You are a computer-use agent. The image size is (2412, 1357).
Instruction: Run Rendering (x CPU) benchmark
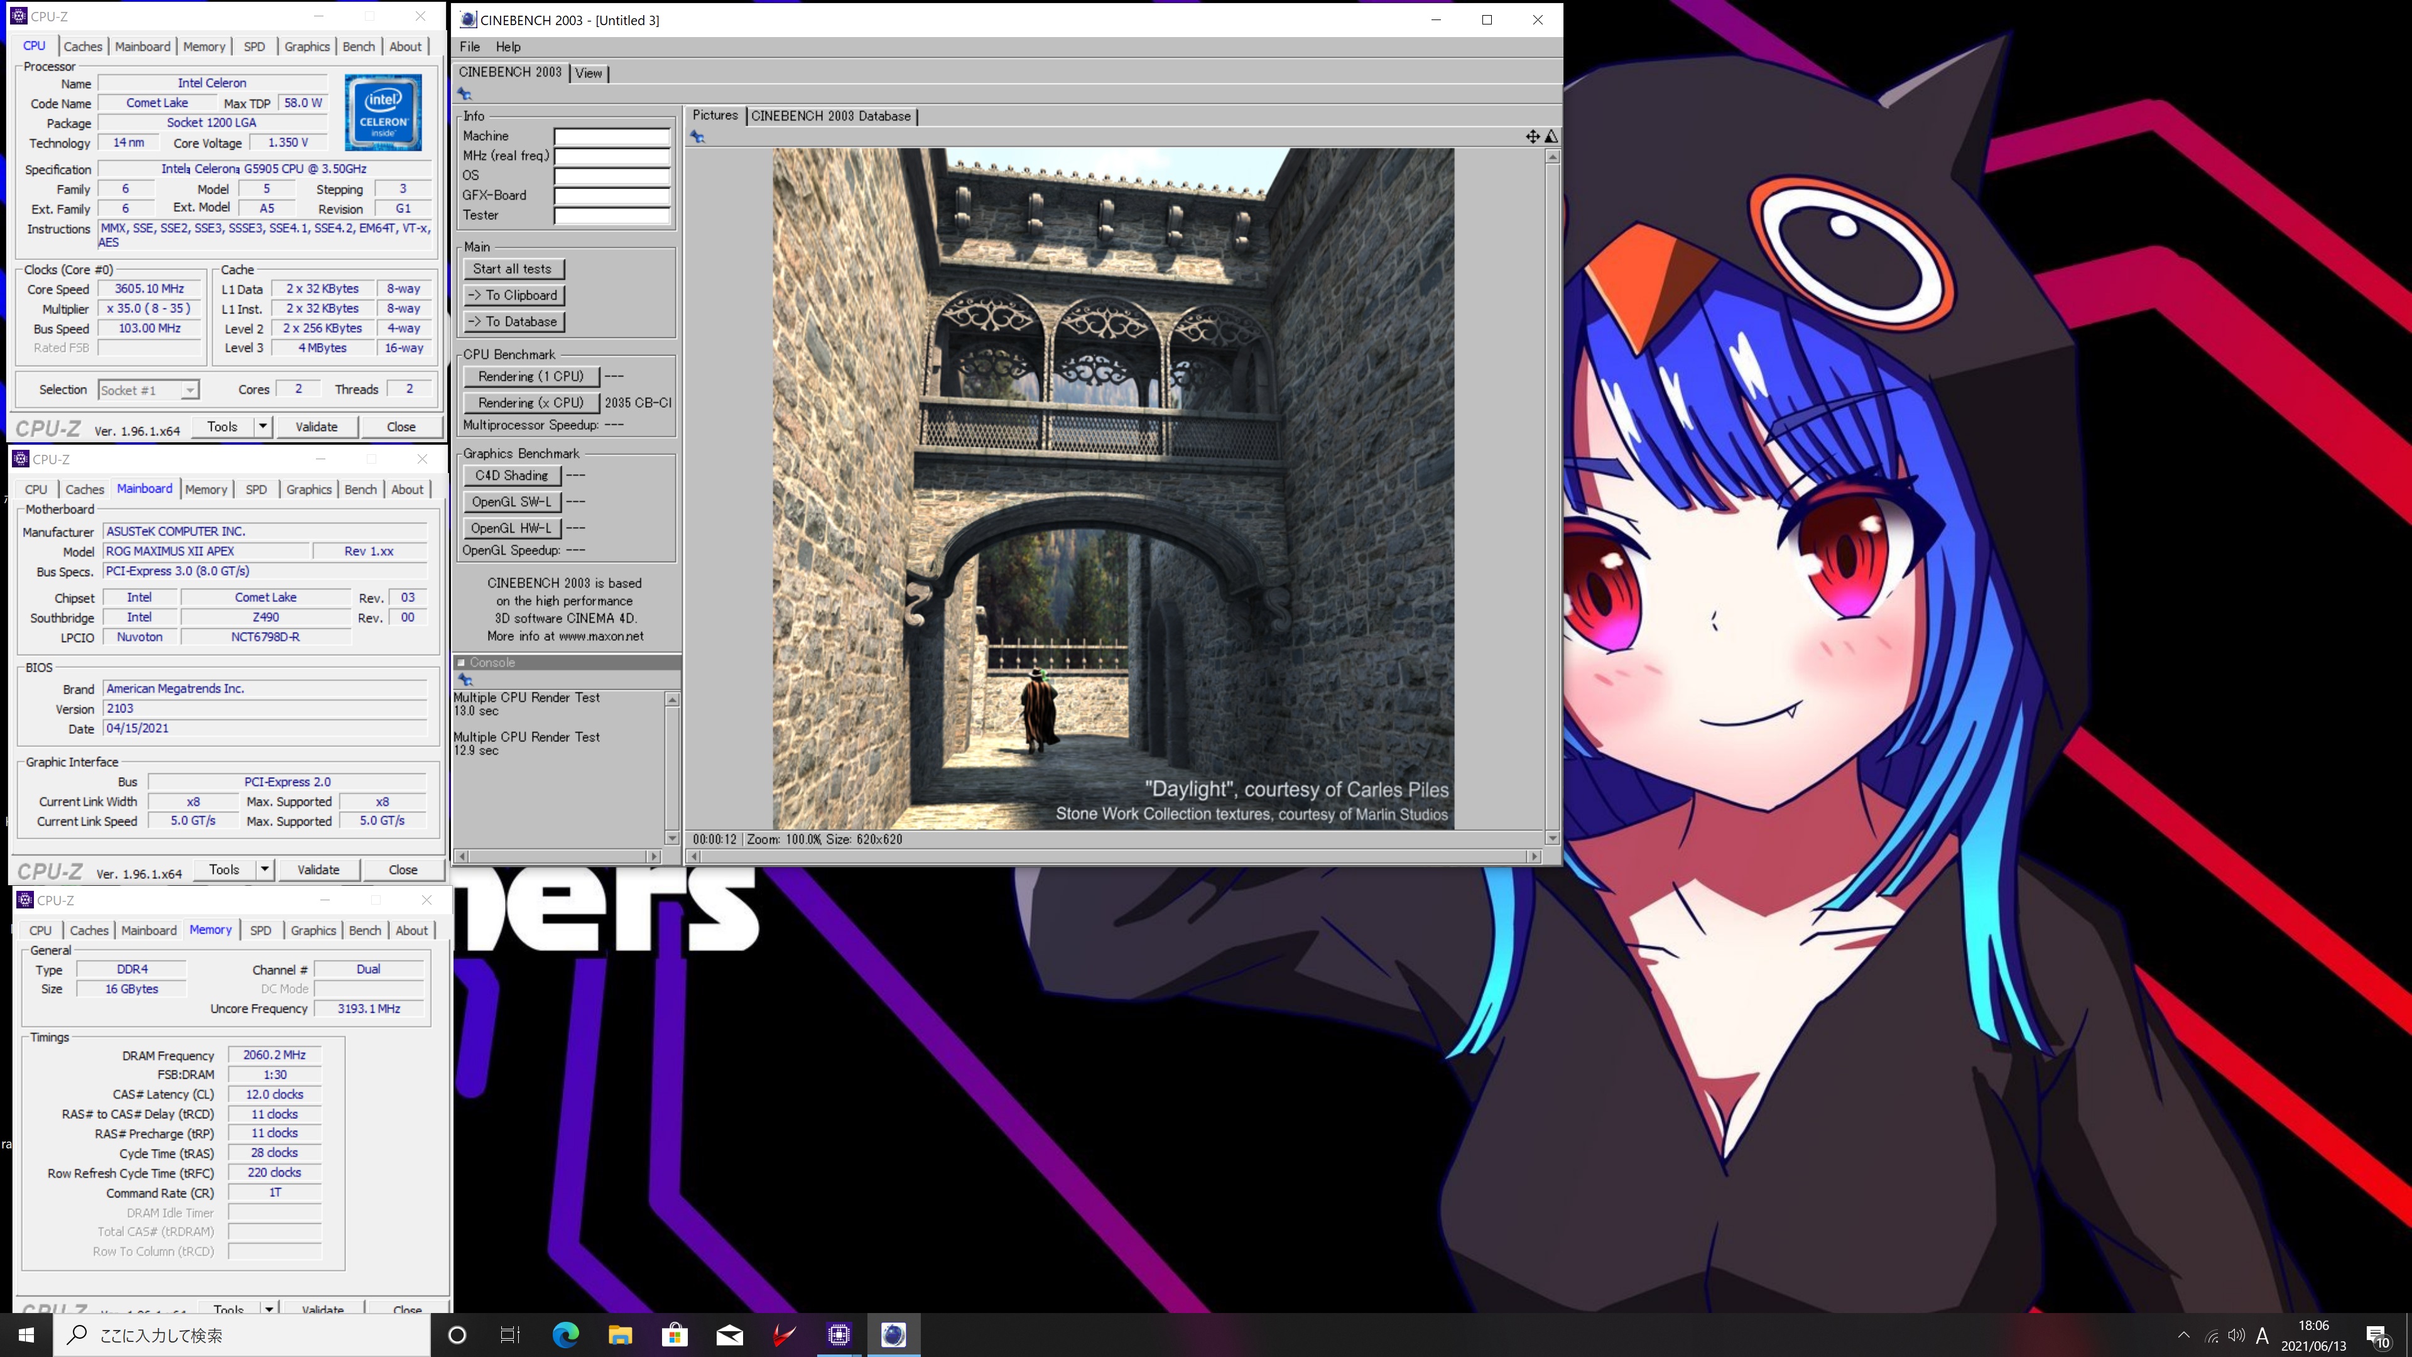pyautogui.click(x=531, y=403)
